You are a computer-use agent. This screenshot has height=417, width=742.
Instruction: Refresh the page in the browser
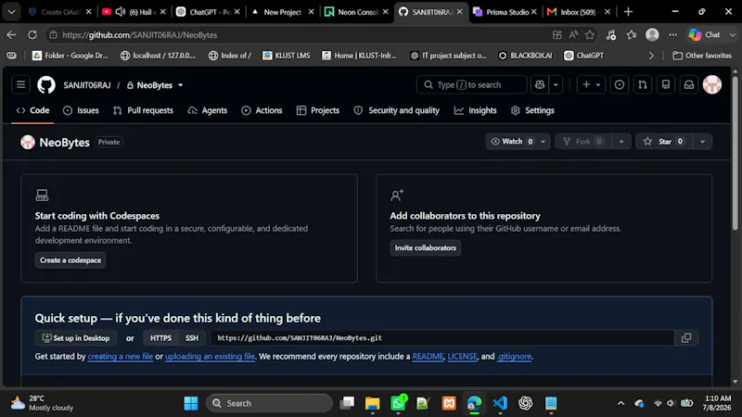coord(32,34)
